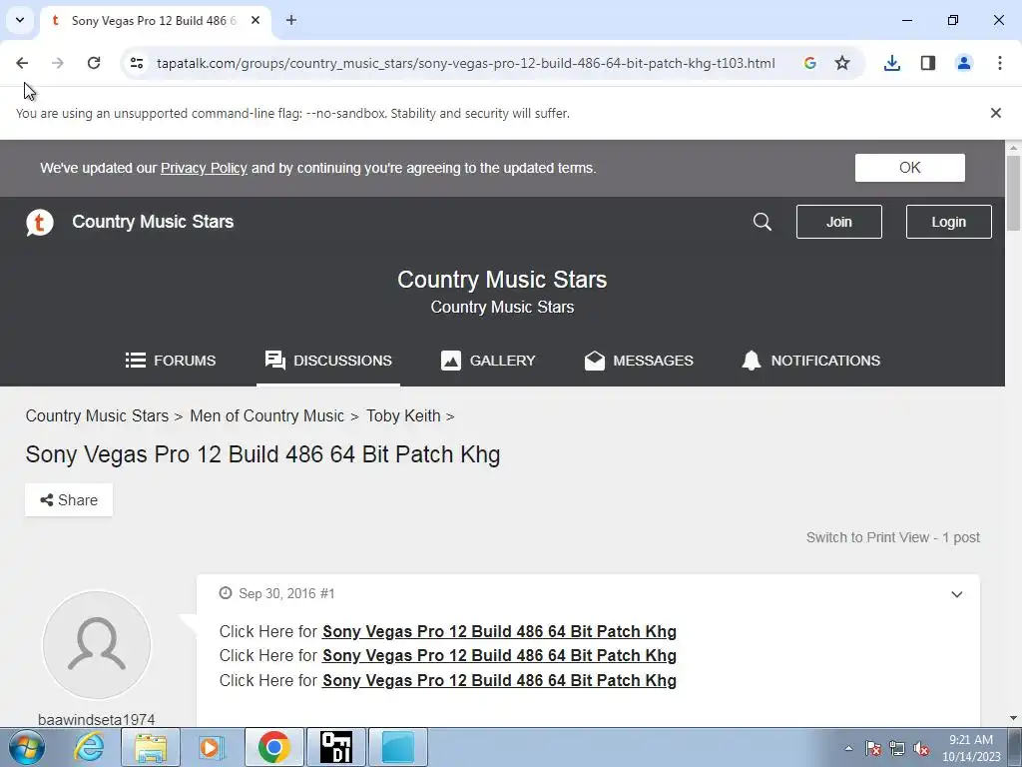Viewport: 1022px width, 767px height.
Task: Open the tab search dropdown arrow
Action: point(20,20)
